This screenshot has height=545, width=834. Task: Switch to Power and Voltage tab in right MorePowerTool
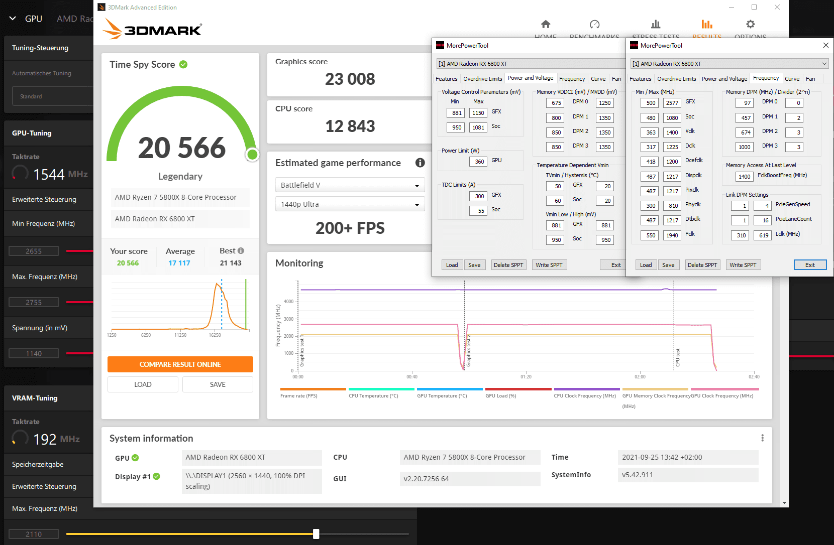click(x=724, y=79)
